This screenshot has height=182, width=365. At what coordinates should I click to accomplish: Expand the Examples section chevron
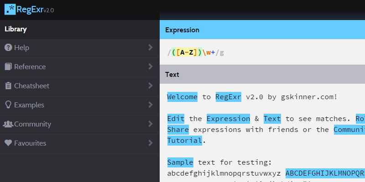tap(150, 105)
